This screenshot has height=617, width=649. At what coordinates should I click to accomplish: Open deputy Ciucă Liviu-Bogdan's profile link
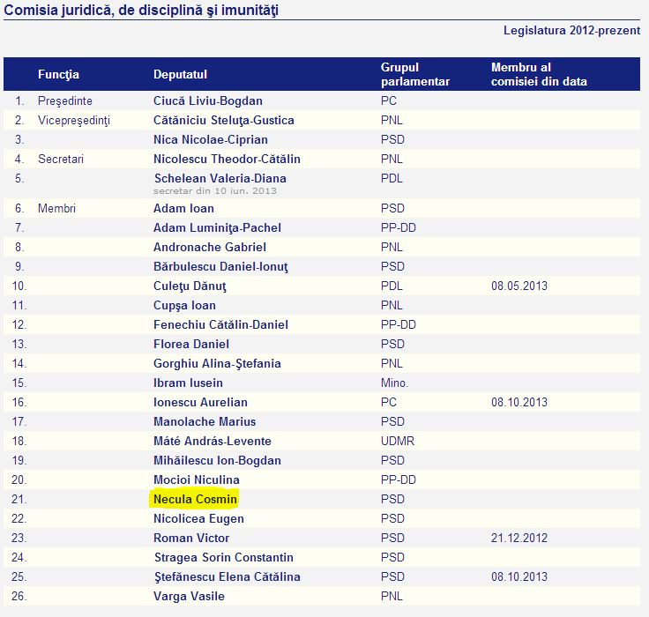[x=207, y=100]
